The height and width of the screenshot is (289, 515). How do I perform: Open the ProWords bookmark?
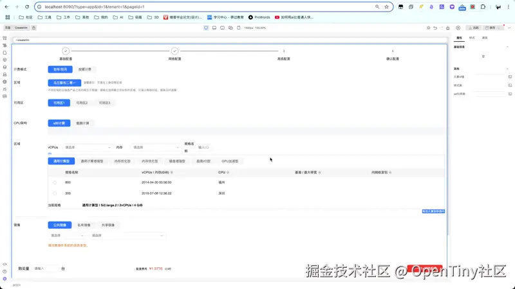tap(259, 17)
